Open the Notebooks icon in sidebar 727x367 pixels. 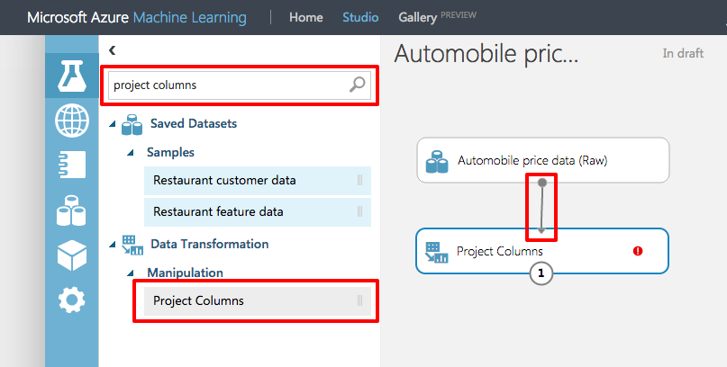[x=71, y=166]
